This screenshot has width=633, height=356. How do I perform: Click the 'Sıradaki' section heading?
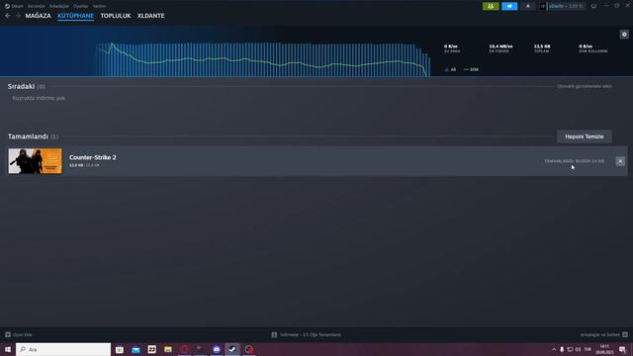pos(21,86)
